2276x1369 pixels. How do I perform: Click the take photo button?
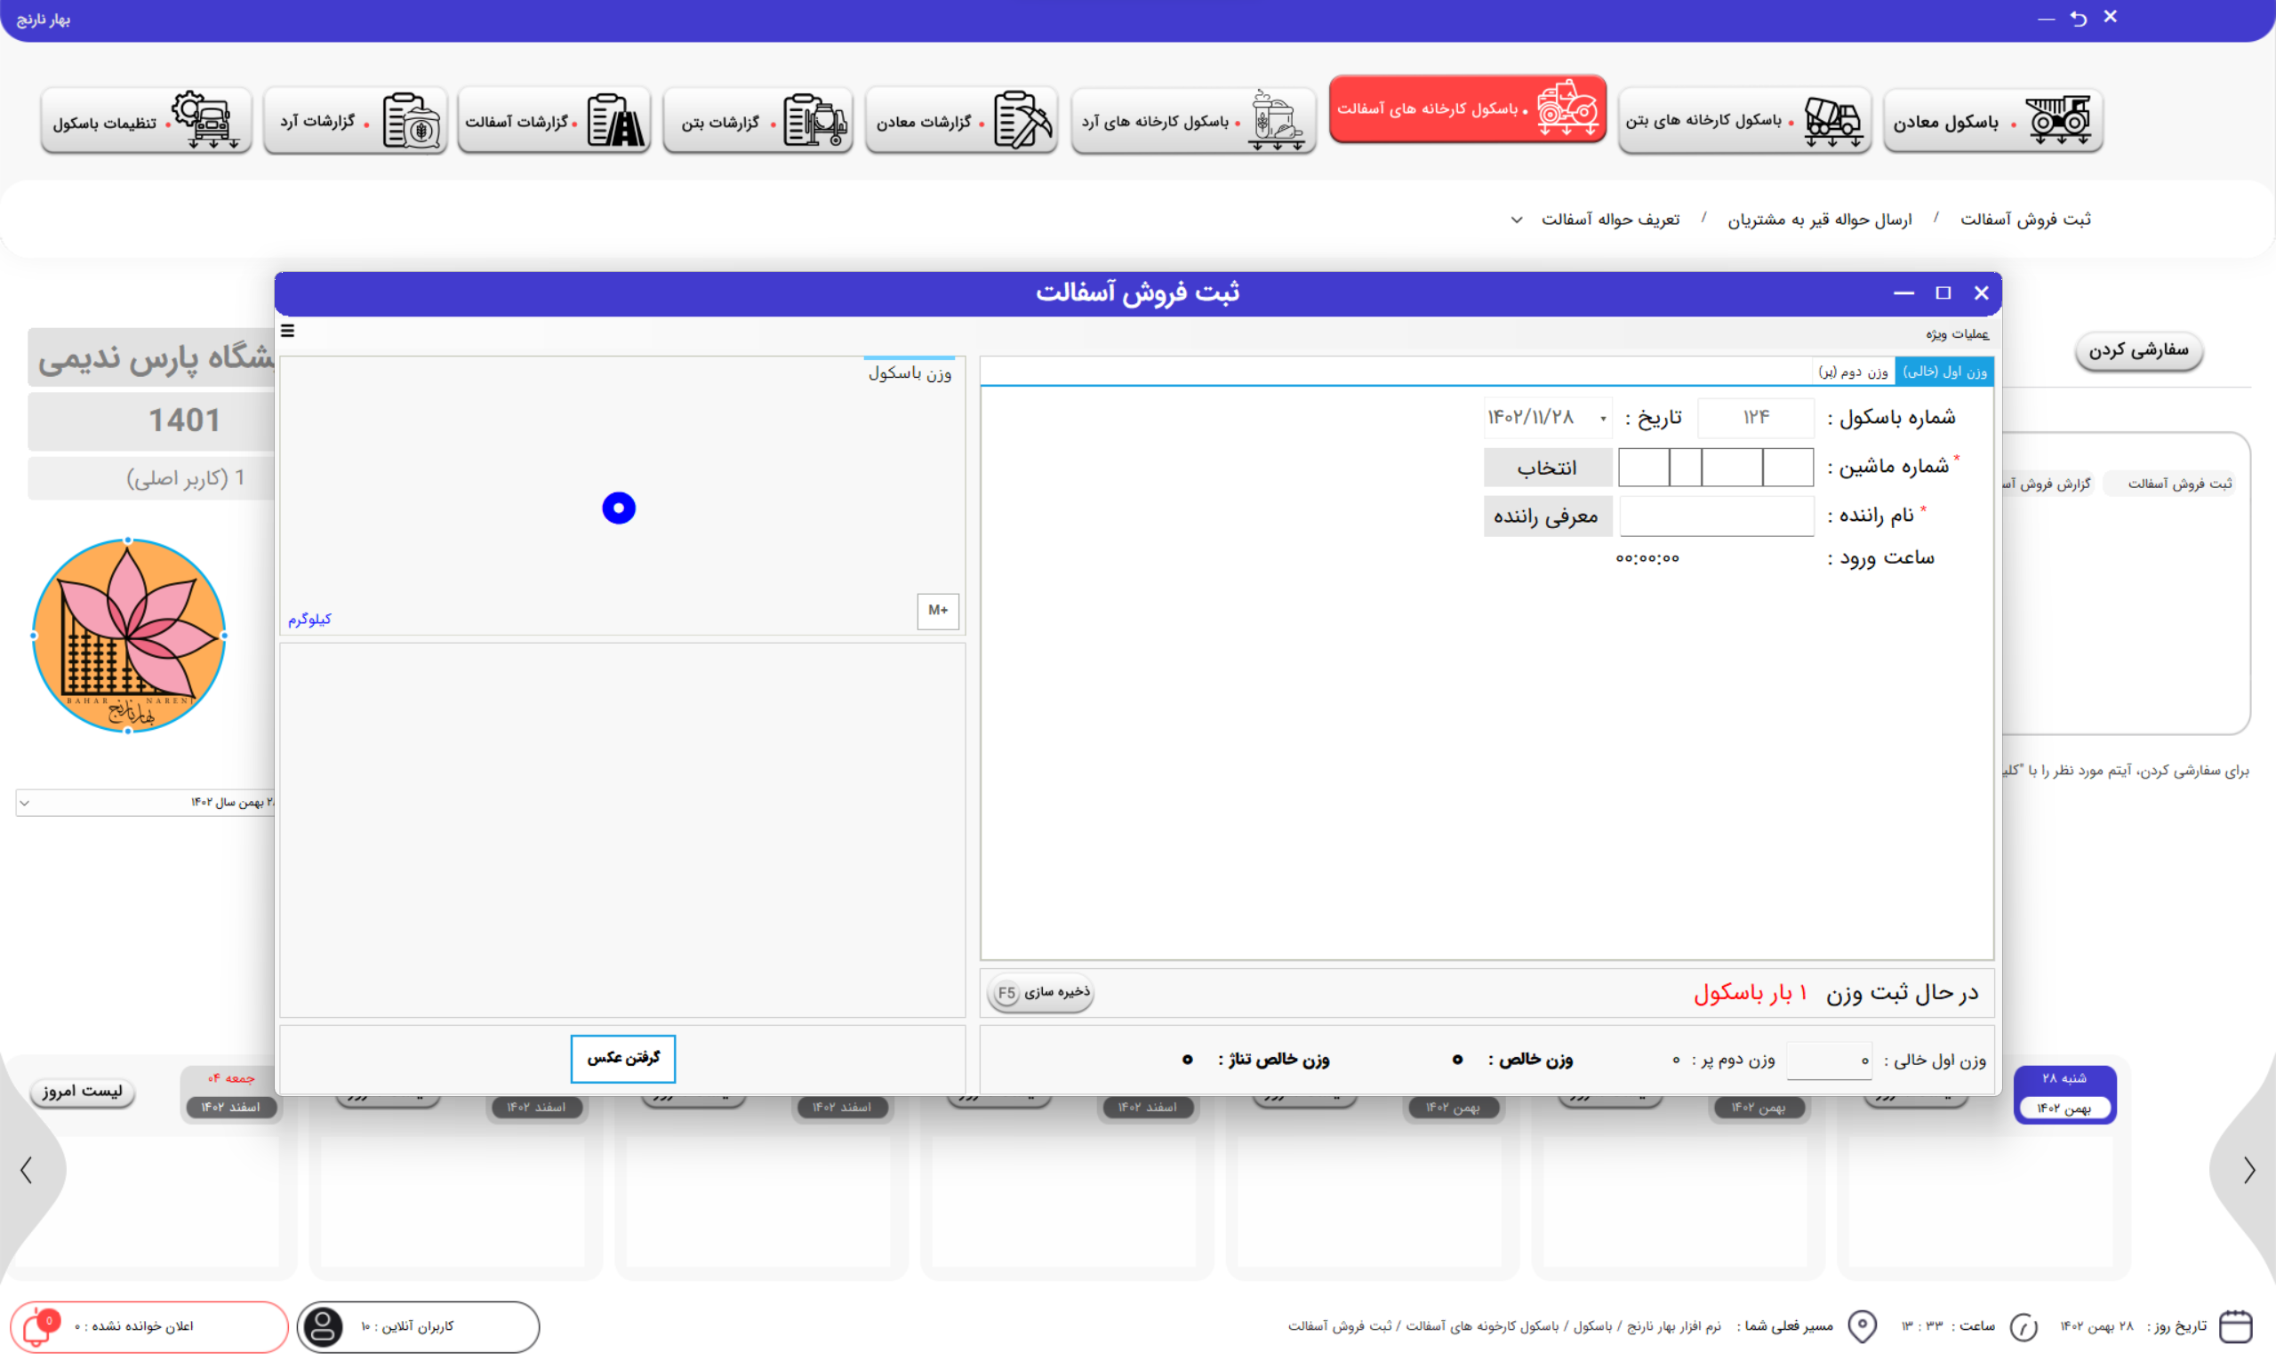(x=622, y=1058)
